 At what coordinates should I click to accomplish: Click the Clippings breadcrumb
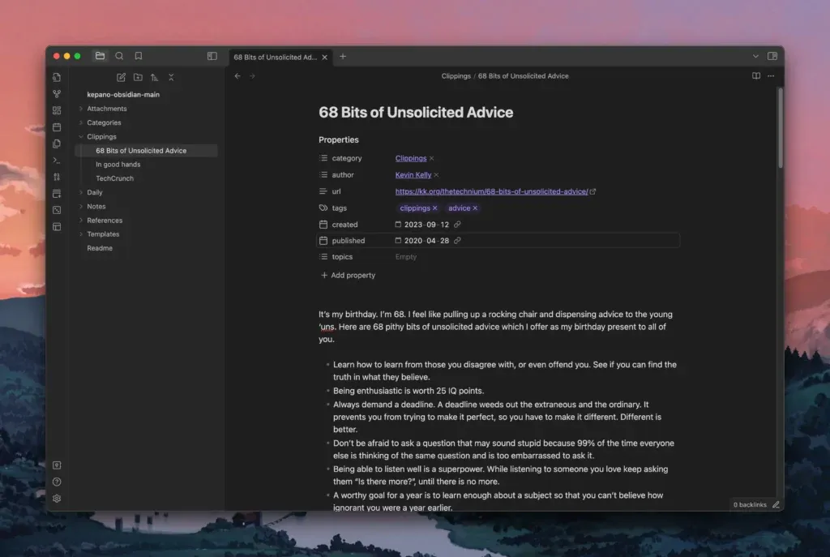[x=456, y=76]
